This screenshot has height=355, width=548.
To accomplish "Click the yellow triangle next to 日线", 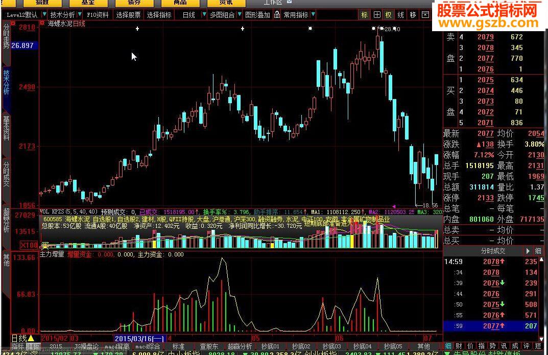I will [31, 338].
